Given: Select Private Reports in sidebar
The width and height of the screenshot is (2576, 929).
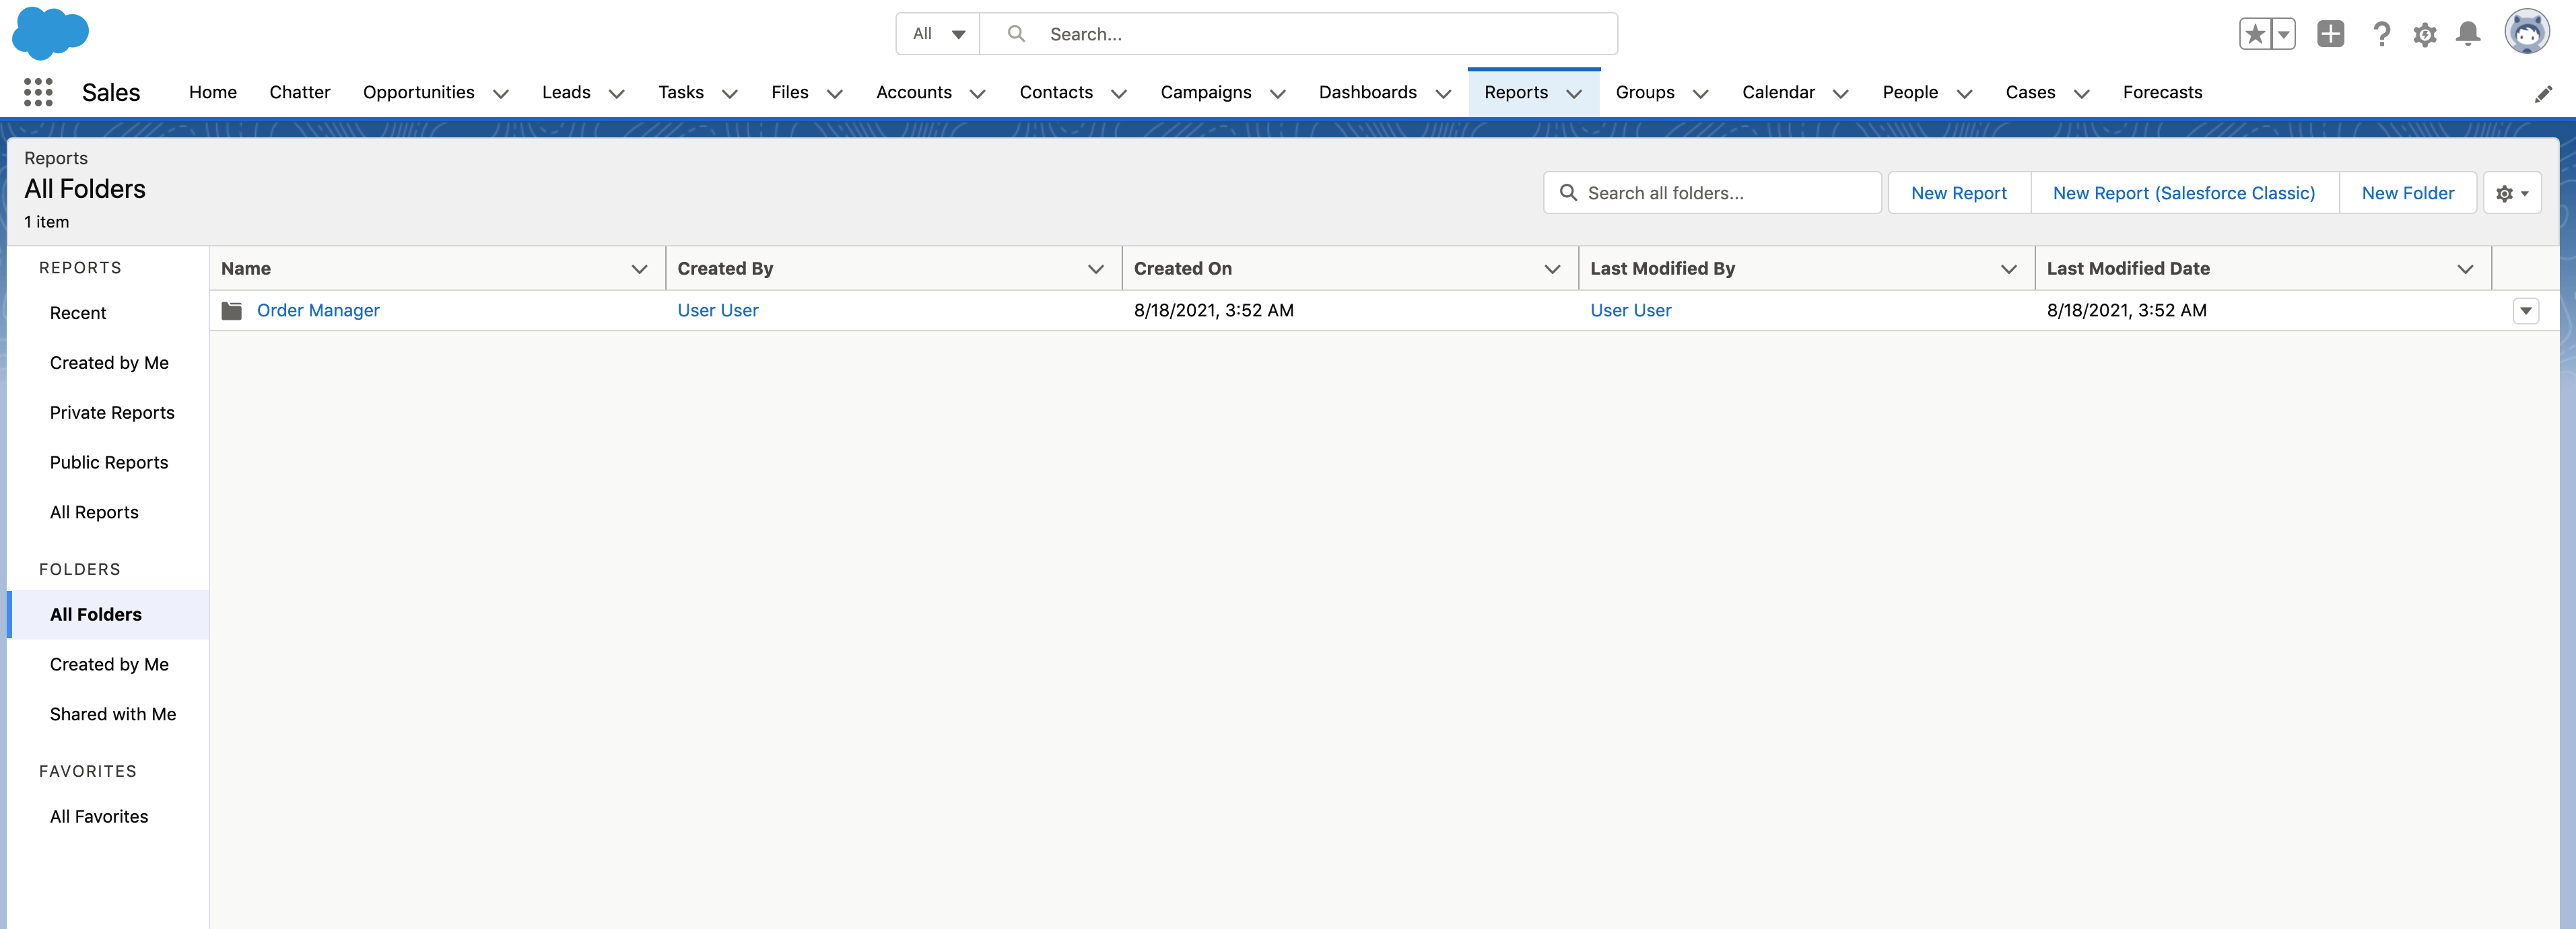Looking at the screenshot, I should 112,413.
